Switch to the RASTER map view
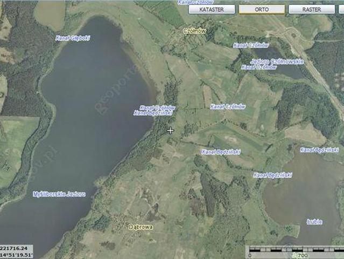Image resolution: width=344 pixels, height=259 pixels. (x=311, y=9)
